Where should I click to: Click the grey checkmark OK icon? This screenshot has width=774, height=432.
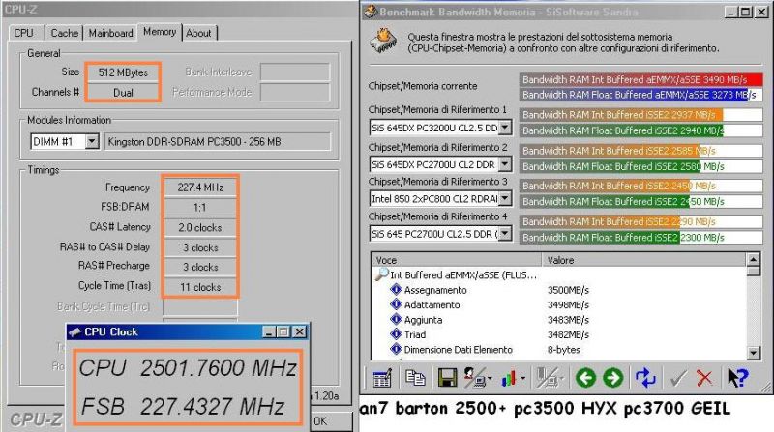[x=679, y=378]
